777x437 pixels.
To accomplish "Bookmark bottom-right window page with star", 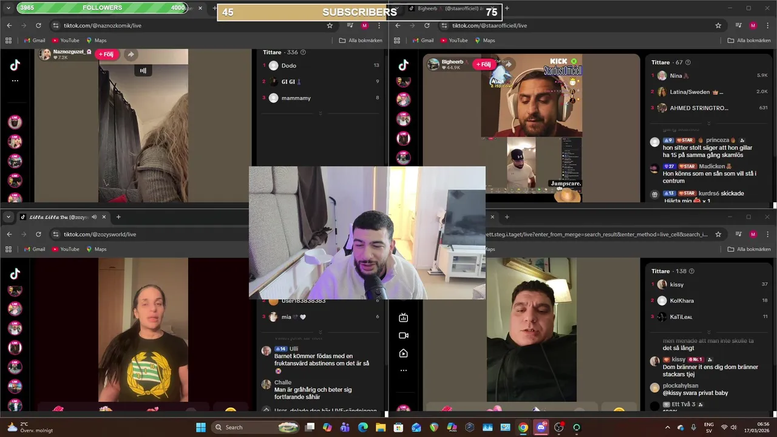I will pyautogui.click(x=718, y=234).
